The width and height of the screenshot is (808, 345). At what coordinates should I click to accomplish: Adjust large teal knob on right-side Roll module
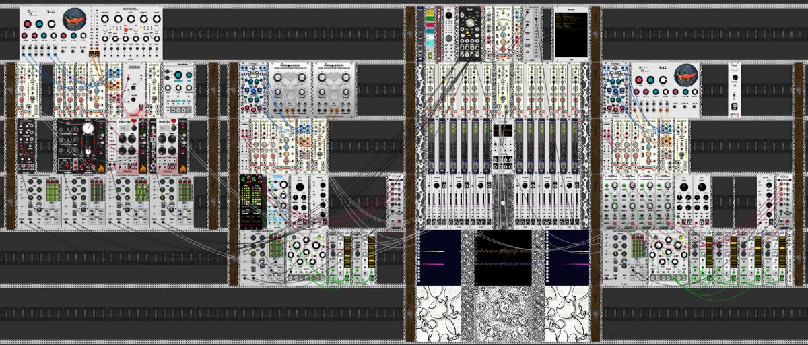(650, 80)
